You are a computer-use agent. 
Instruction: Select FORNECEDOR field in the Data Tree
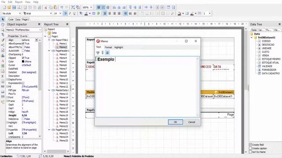(x=269, y=70)
